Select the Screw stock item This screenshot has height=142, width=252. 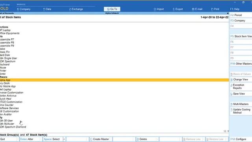[x=3, y=74]
